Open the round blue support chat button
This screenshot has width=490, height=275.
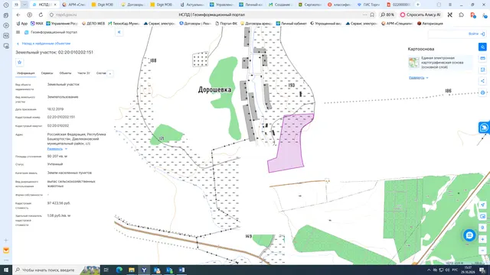469,235
